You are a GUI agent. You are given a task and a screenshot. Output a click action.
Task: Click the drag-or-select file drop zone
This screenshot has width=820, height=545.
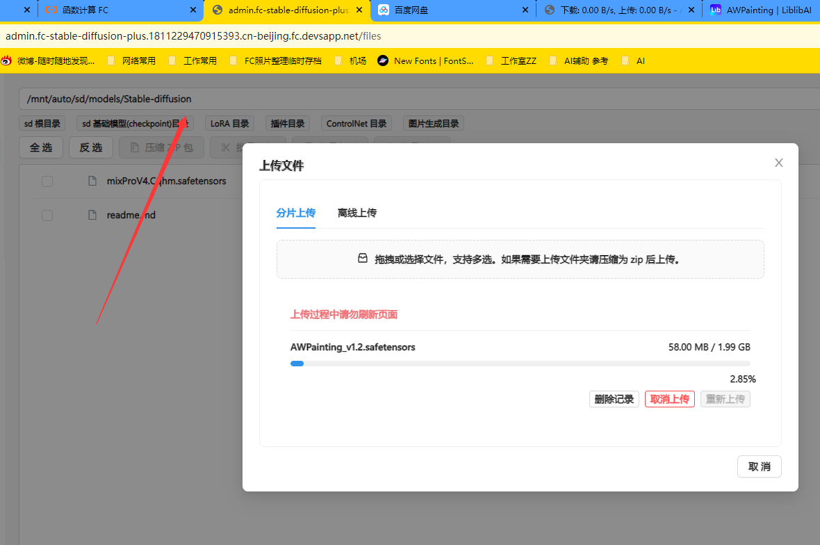click(x=520, y=259)
